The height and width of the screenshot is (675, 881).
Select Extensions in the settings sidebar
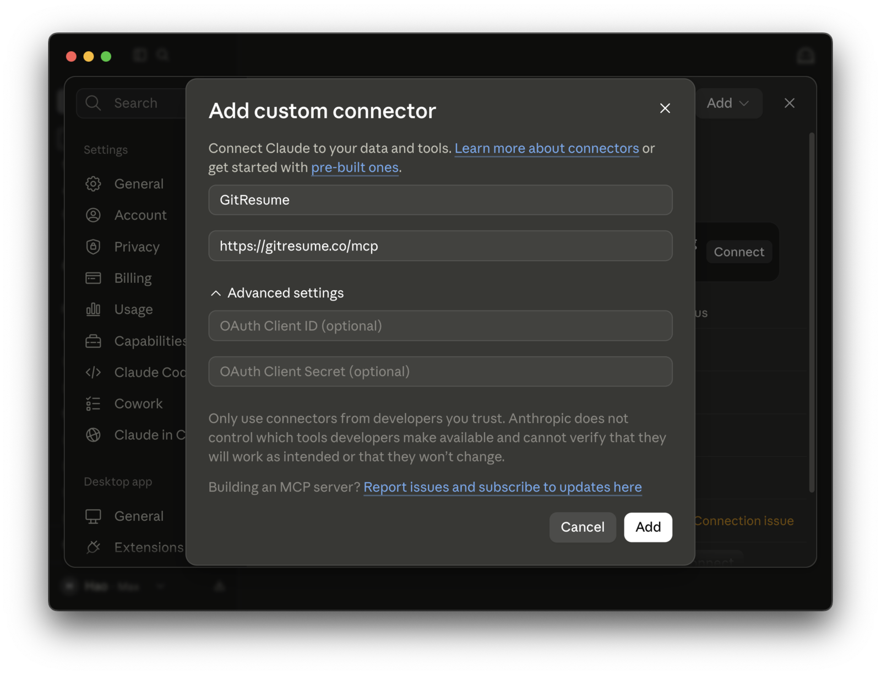[149, 547]
